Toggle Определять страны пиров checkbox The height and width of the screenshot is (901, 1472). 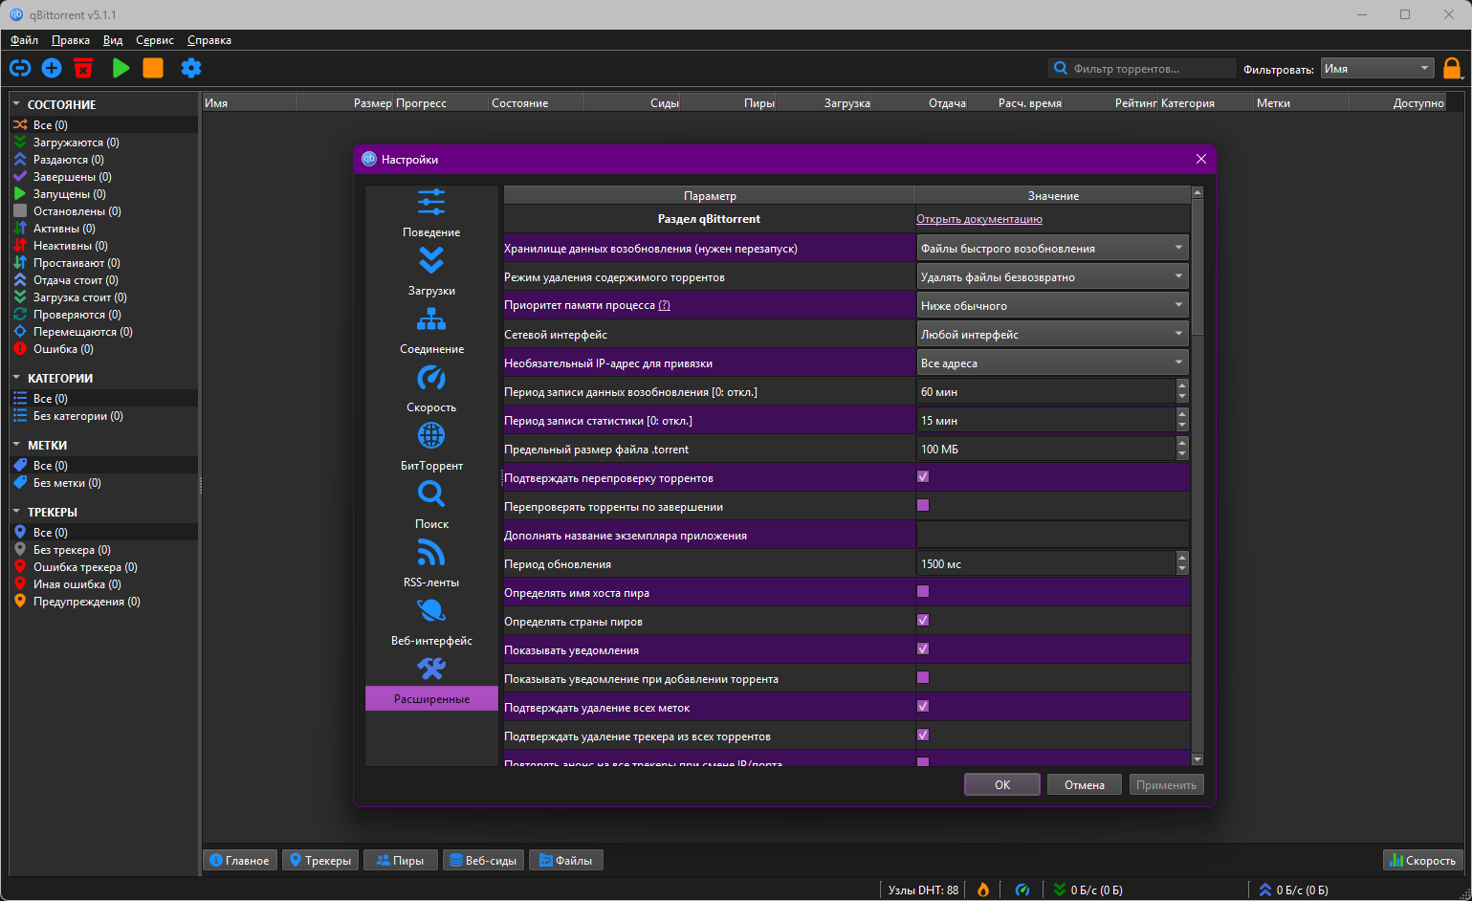(923, 620)
